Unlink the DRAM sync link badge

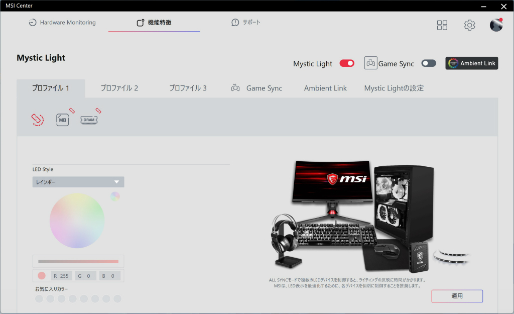(x=98, y=111)
